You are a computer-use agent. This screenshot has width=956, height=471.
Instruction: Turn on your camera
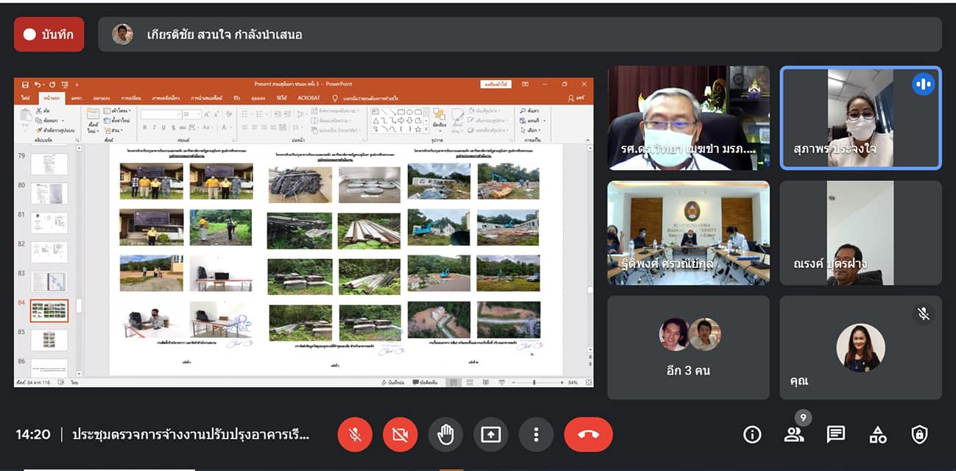(x=400, y=434)
